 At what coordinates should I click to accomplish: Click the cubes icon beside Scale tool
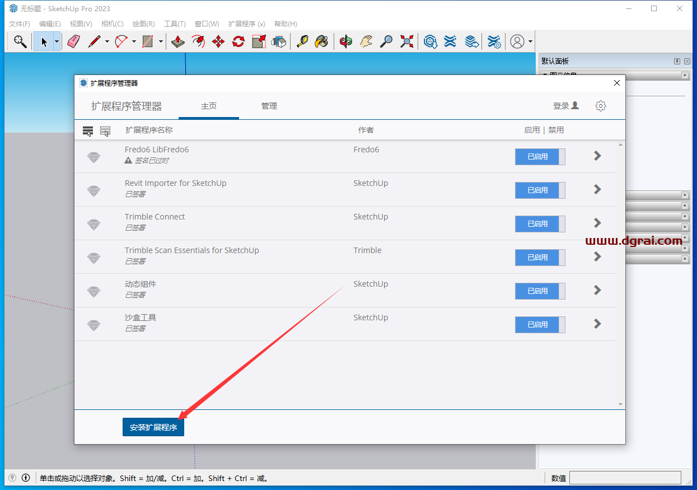279,41
